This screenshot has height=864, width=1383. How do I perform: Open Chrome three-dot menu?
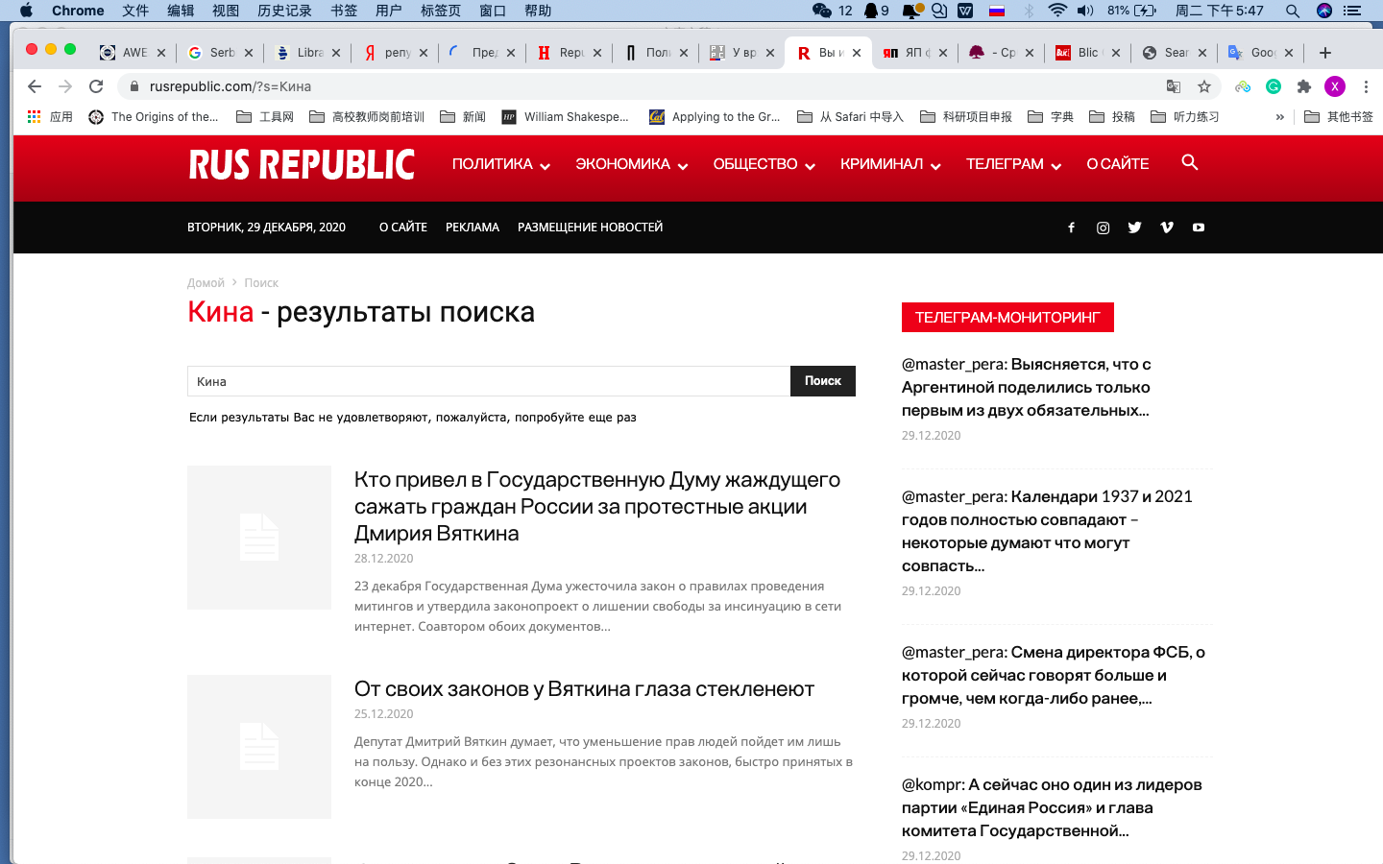(1366, 86)
